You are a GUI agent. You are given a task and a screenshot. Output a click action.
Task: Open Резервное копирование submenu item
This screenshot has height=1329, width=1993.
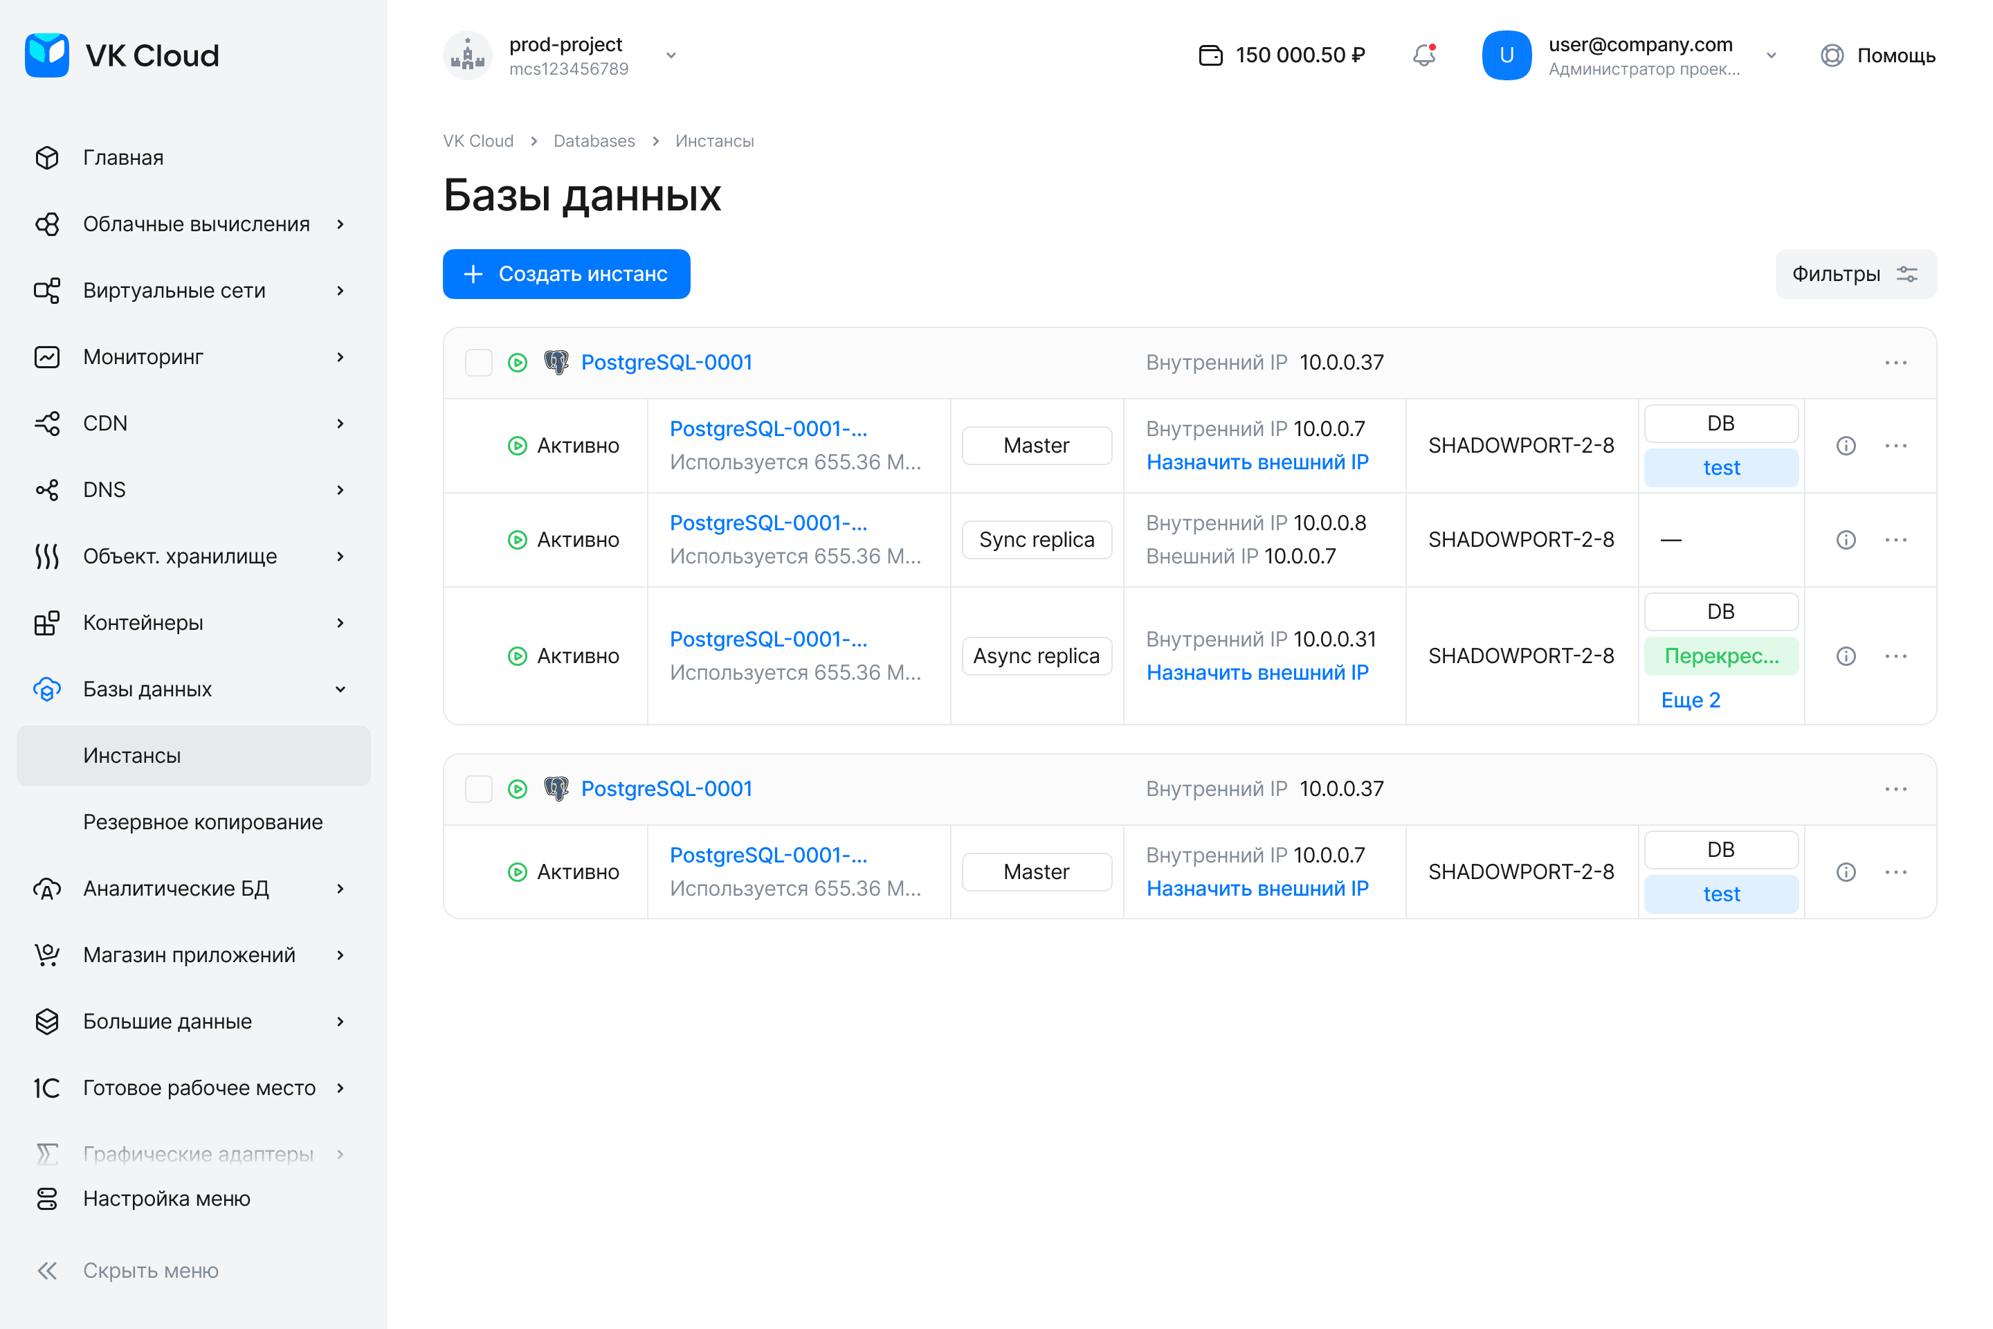coord(193,822)
